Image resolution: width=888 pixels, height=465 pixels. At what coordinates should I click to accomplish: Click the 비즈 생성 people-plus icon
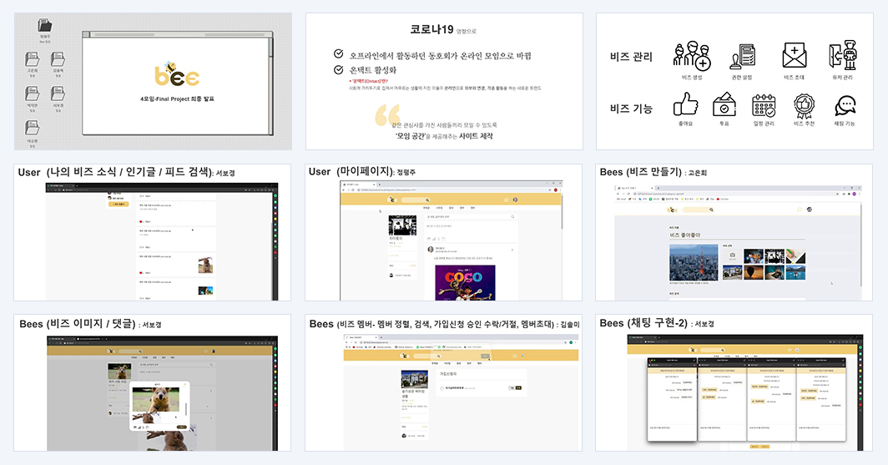click(x=692, y=55)
